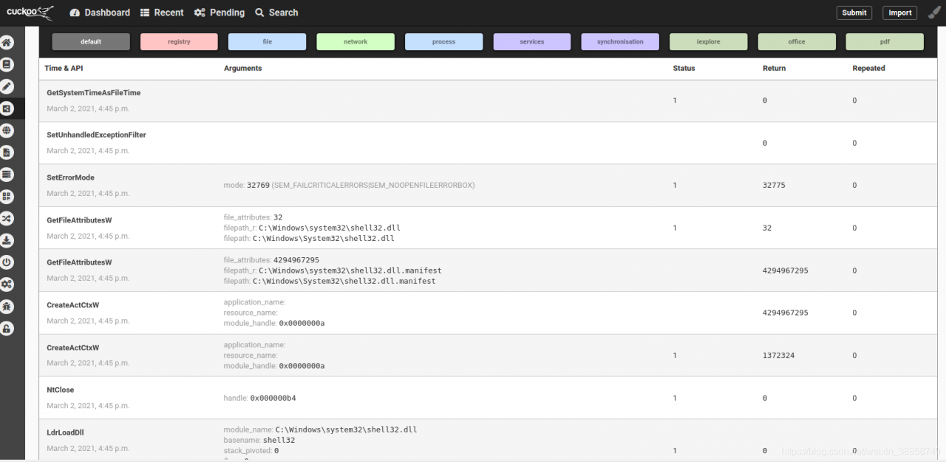
Task: Open the padlock icon in the sidebar
Action: 7,328
